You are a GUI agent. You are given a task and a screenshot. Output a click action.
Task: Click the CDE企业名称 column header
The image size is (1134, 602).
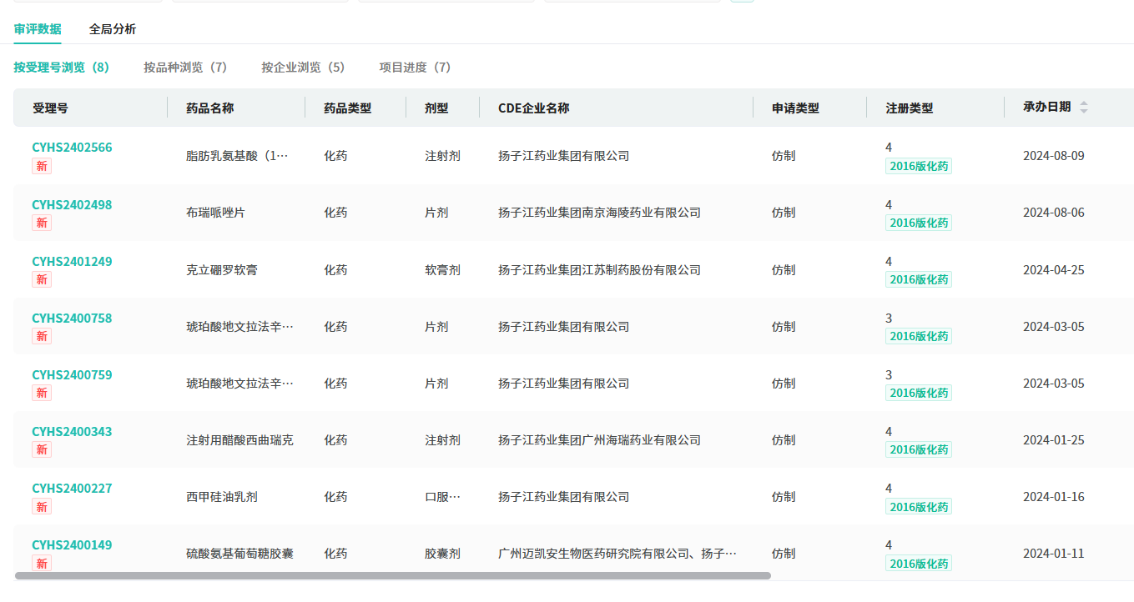(533, 108)
